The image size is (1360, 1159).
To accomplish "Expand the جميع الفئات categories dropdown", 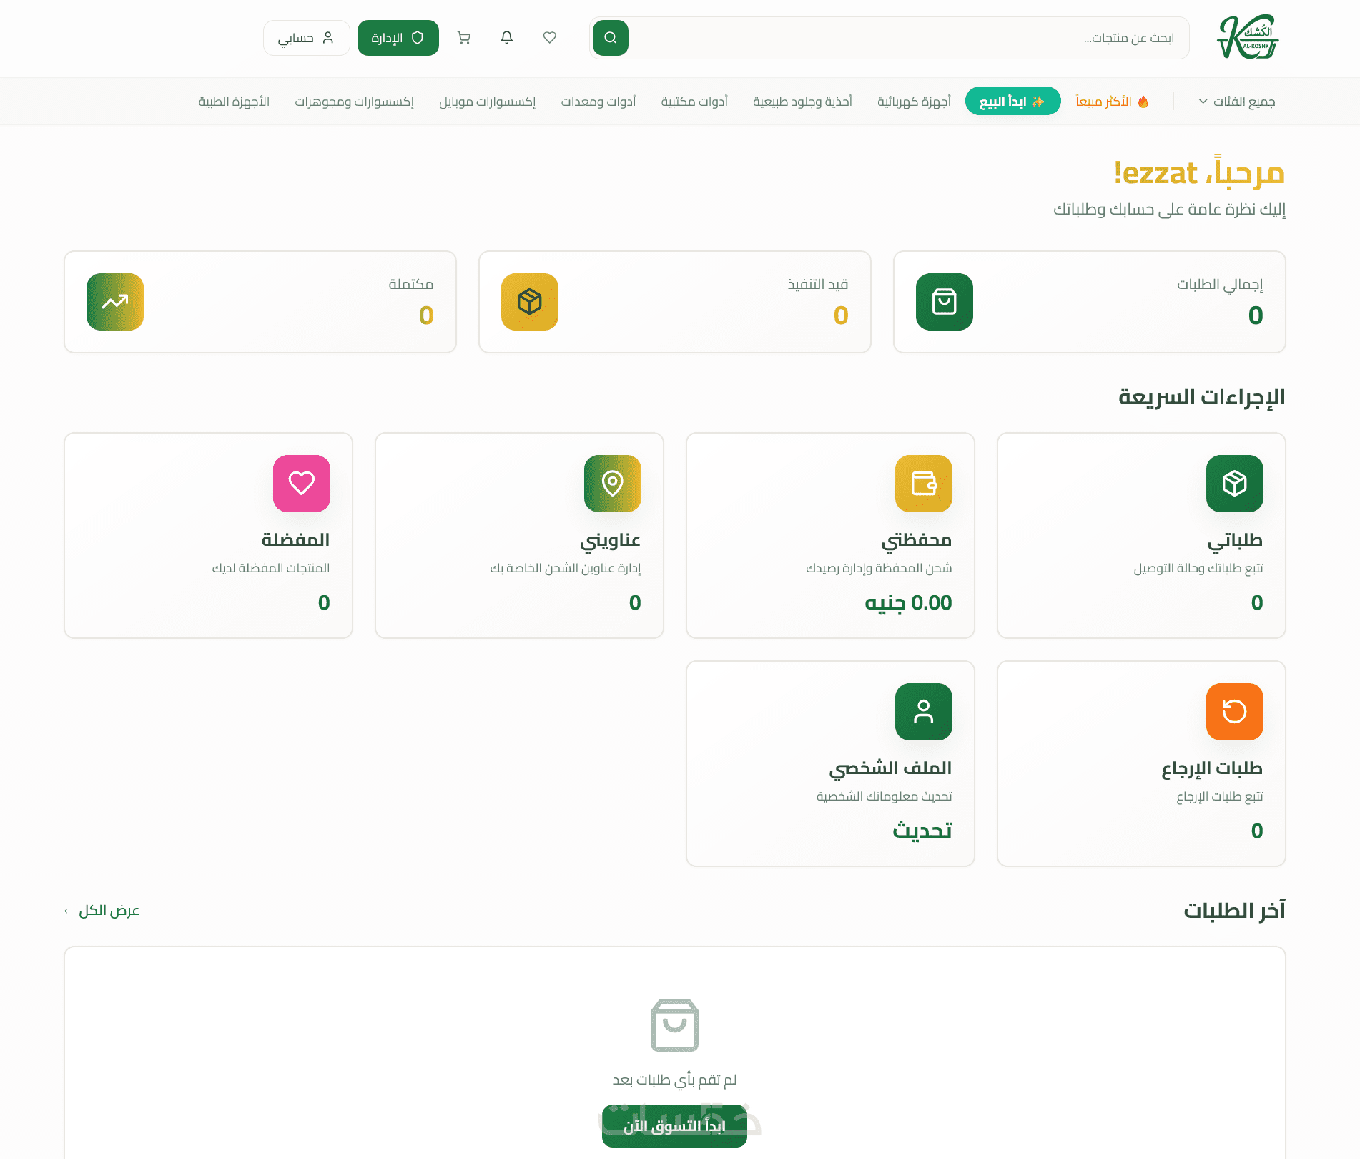I will pyautogui.click(x=1237, y=102).
